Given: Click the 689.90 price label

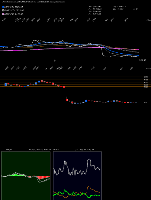Looking at the screenshot, I should 142,60.
